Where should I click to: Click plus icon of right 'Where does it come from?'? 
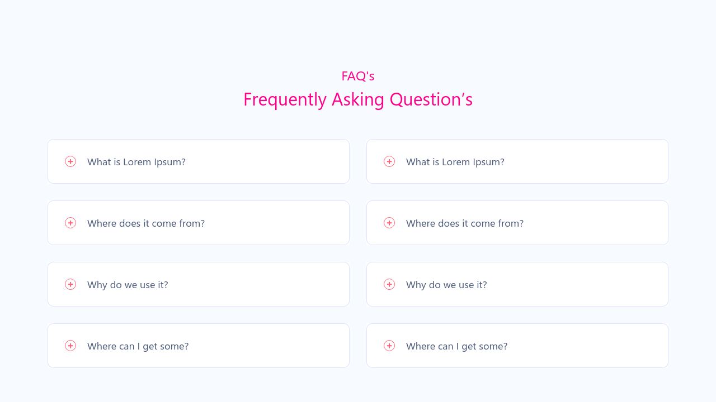tap(389, 223)
